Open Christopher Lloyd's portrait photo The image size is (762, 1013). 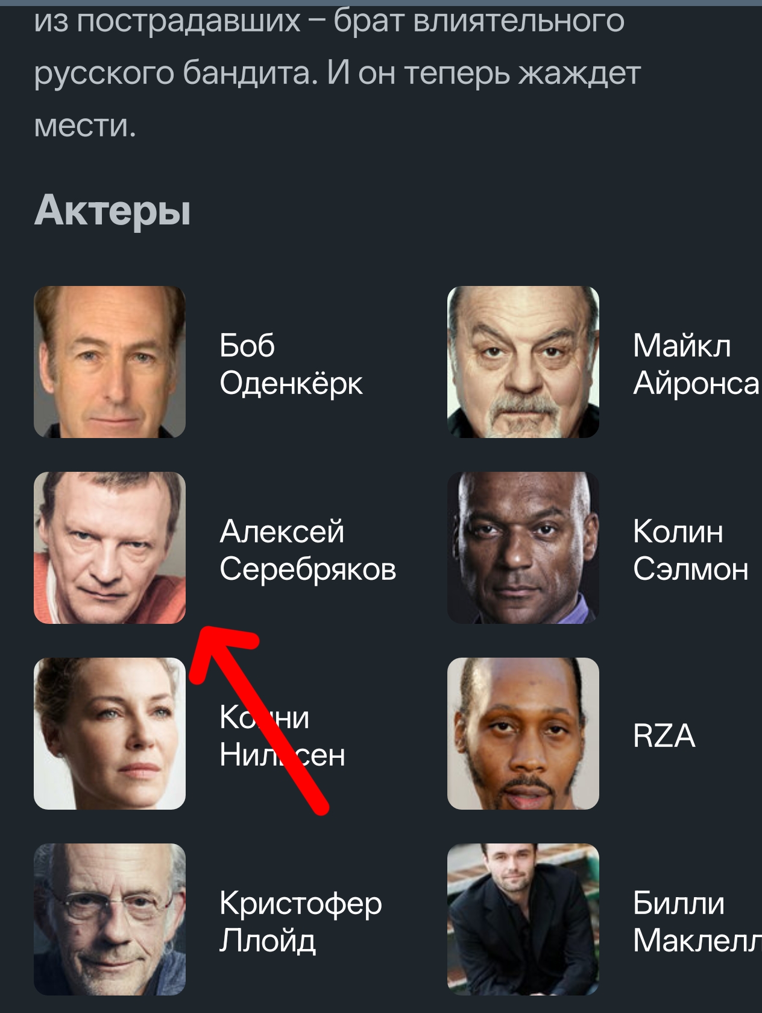point(110,919)
